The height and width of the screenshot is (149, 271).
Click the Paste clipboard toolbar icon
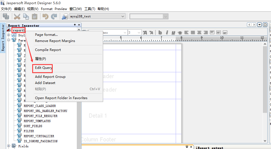(34, 17)
